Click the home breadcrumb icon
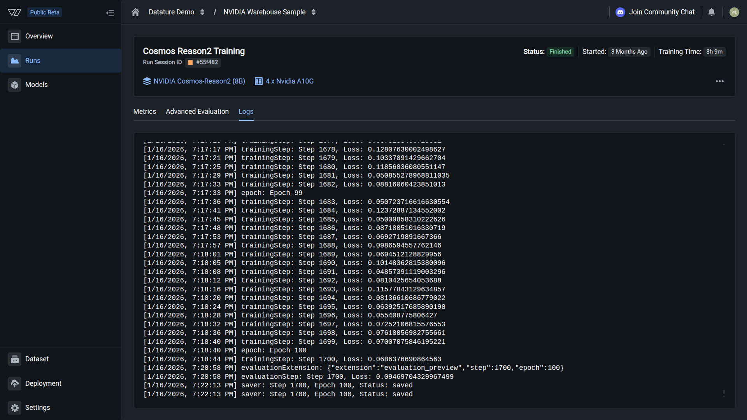The height and width of the screenshot is (420, 747). point(135,12)
